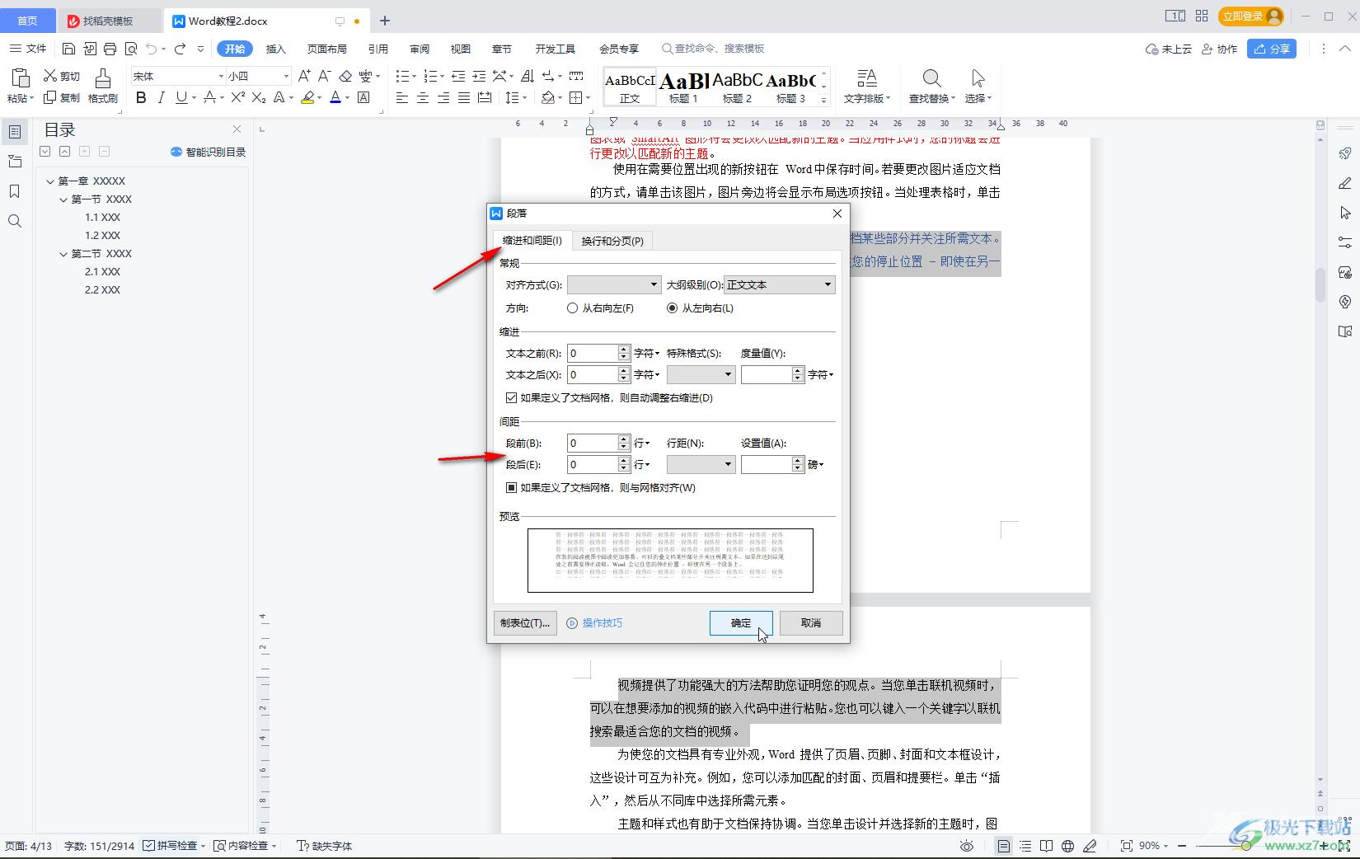Click the 段后 spacing input field
Image resolution: width=1360 pixels, height=859 pixels.
(x=593, y=464)
